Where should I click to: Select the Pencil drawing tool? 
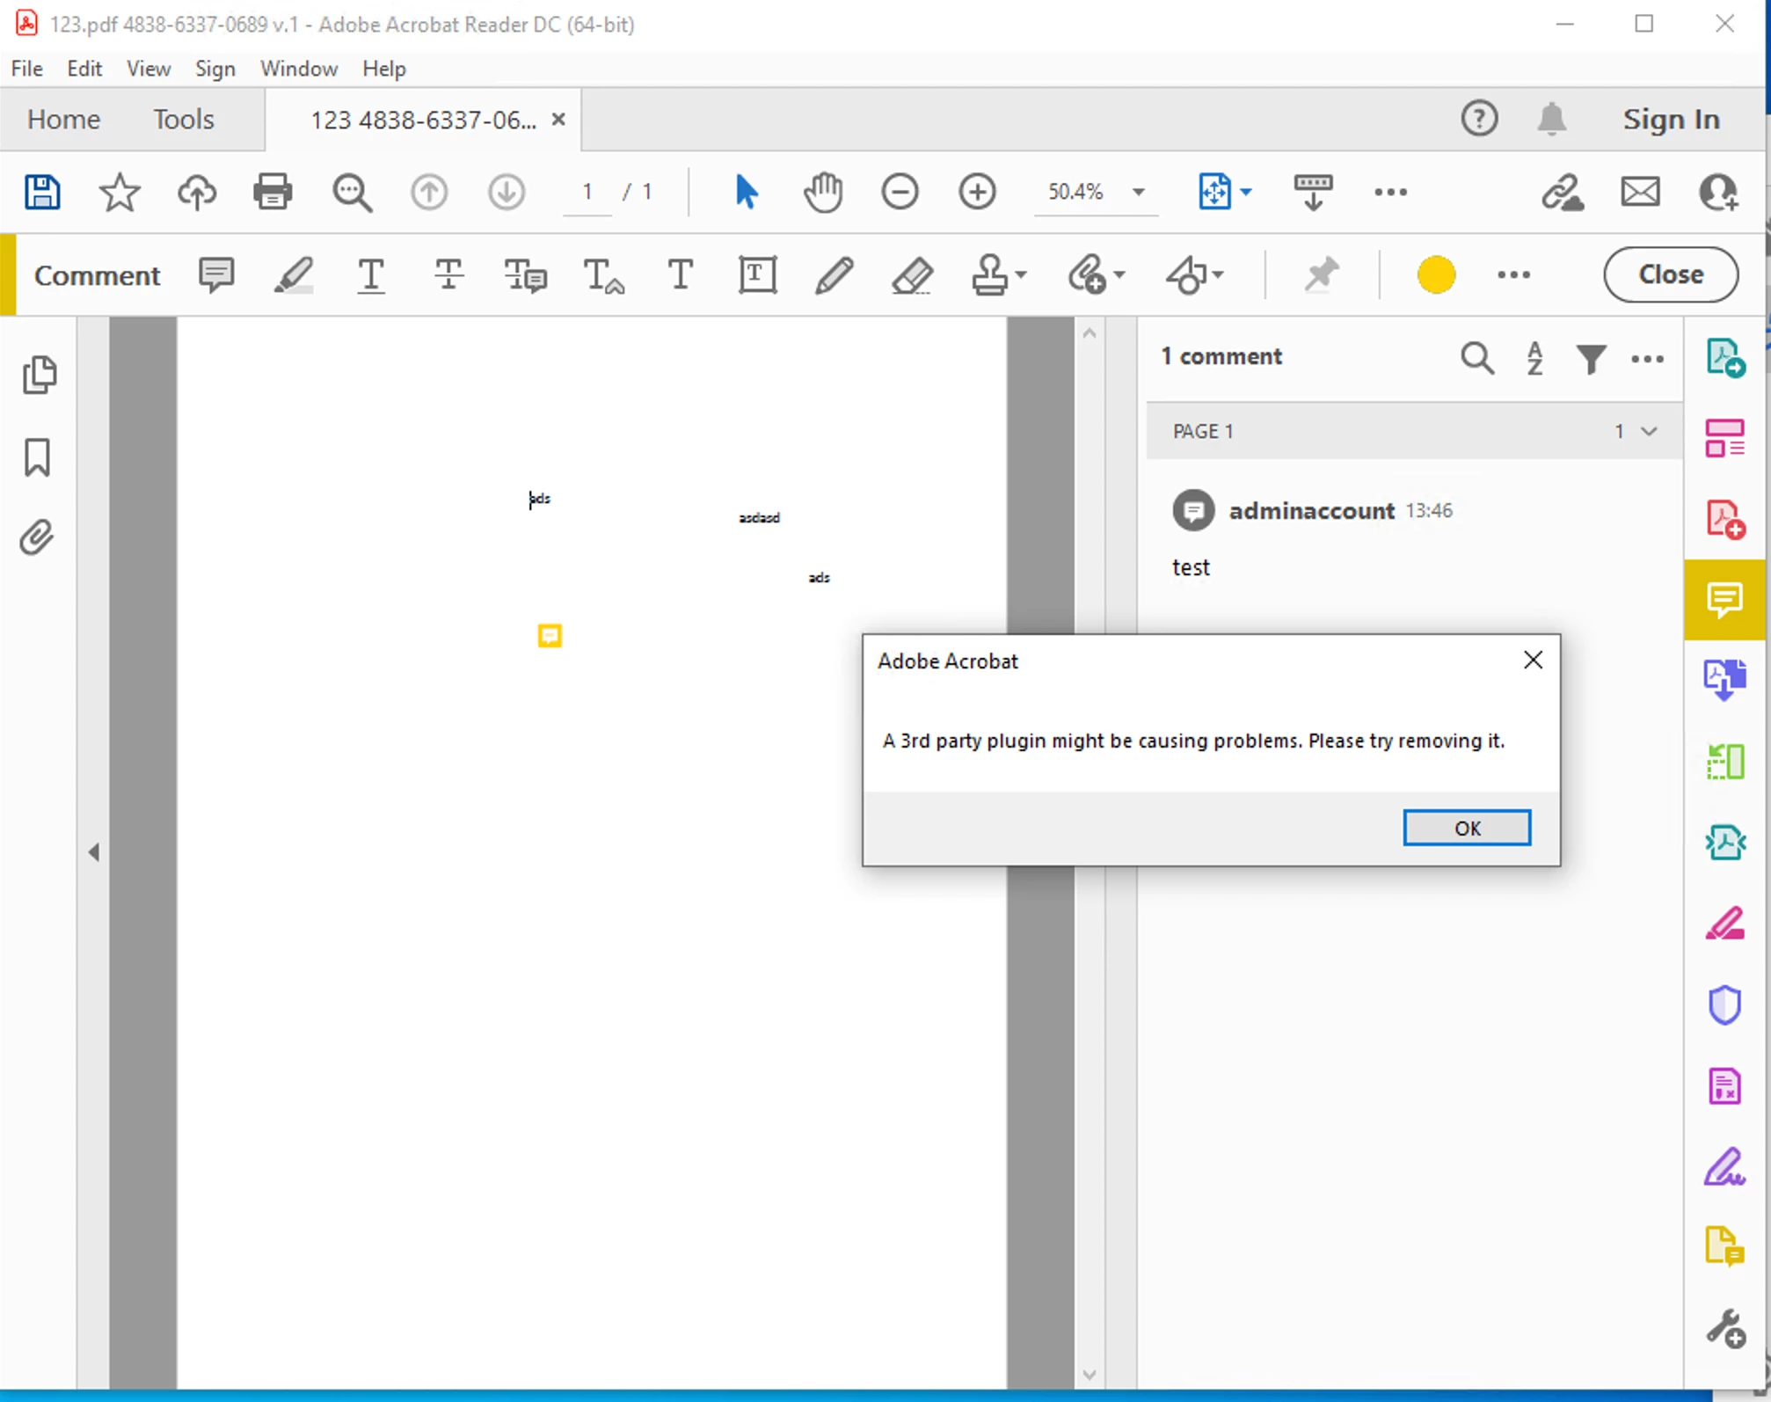[834, 275]
